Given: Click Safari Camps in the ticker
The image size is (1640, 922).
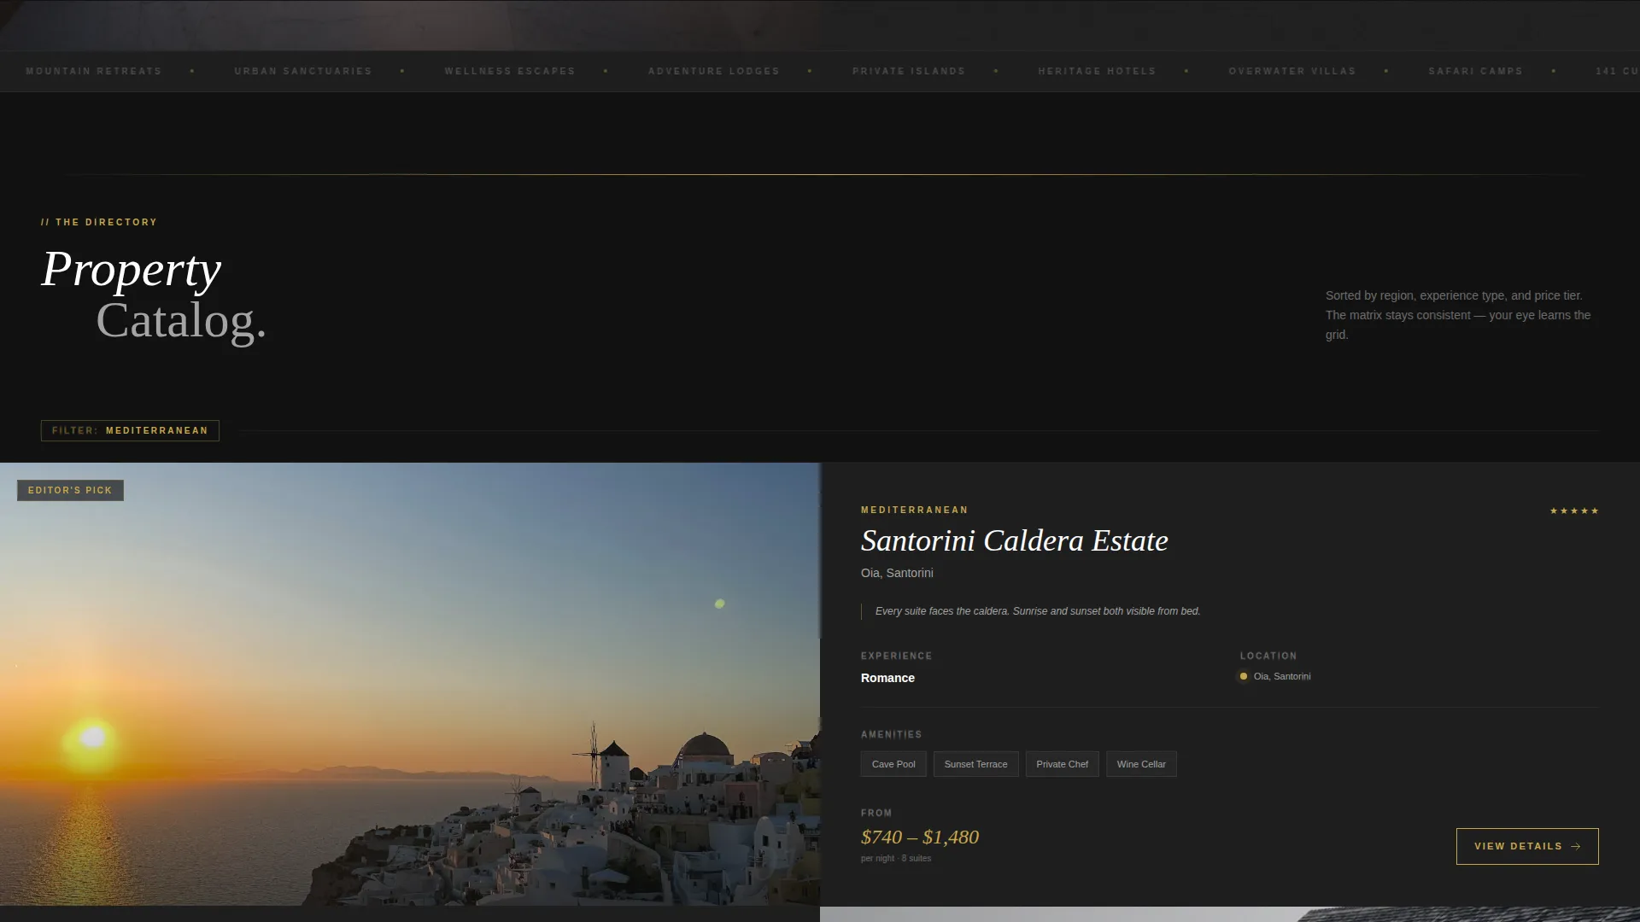Looking at the screenshot, I should coord(1476,71).
